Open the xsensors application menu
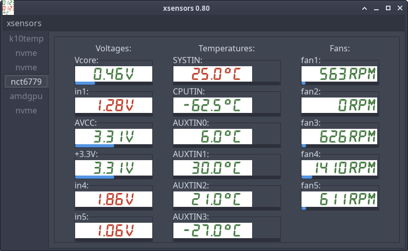Viewport: 408px width, 251px height. 24,24
